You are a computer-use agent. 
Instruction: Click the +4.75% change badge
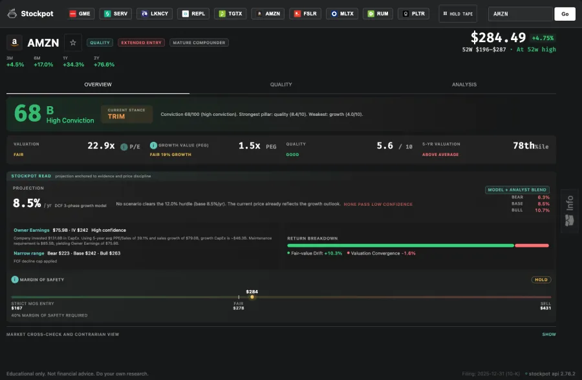pos(543,38)
